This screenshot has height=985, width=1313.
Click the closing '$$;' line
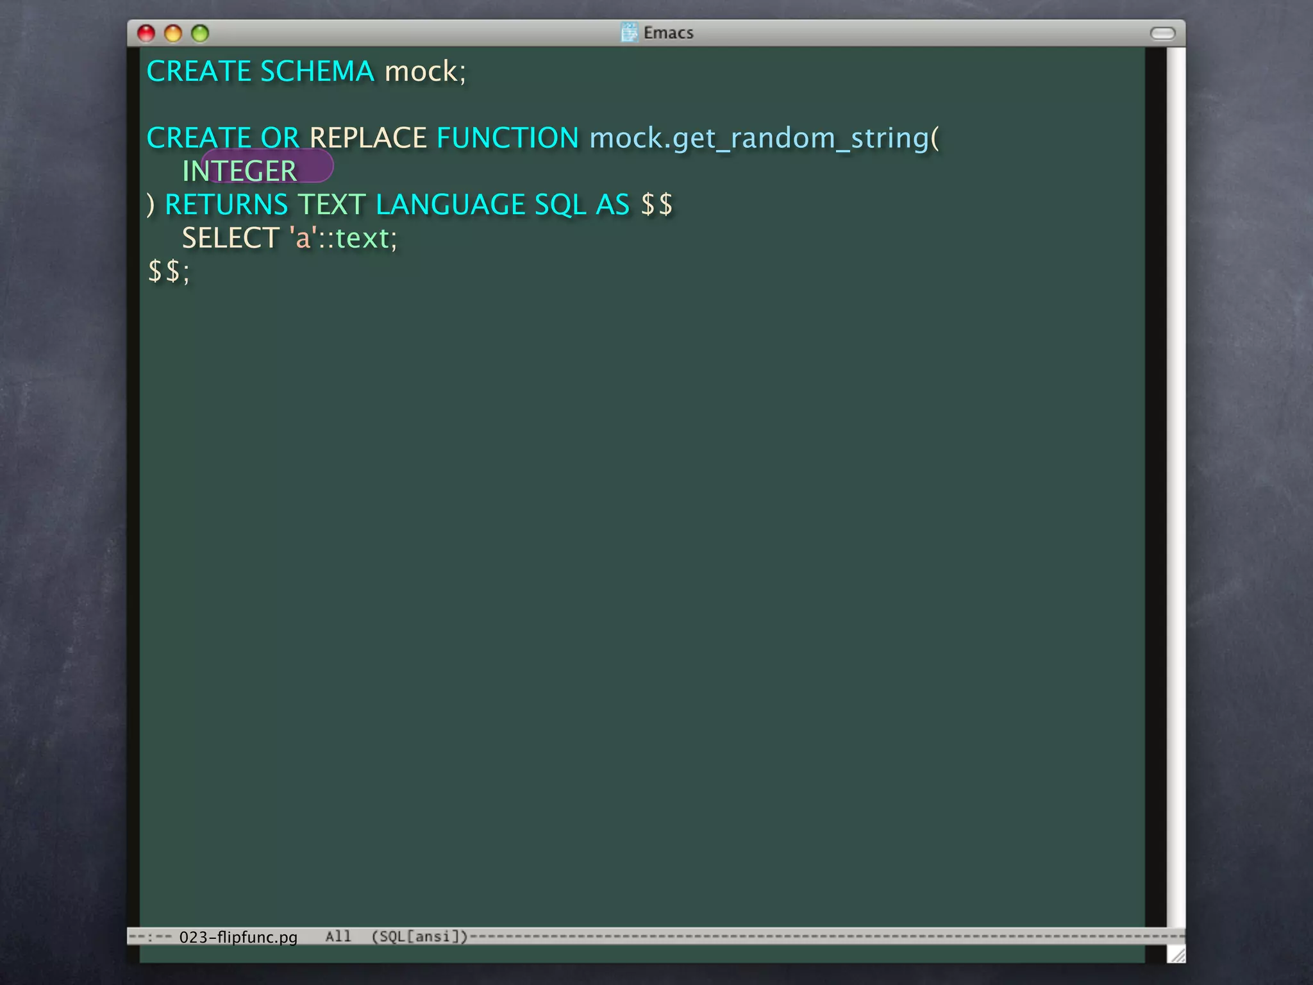point(169,271)
